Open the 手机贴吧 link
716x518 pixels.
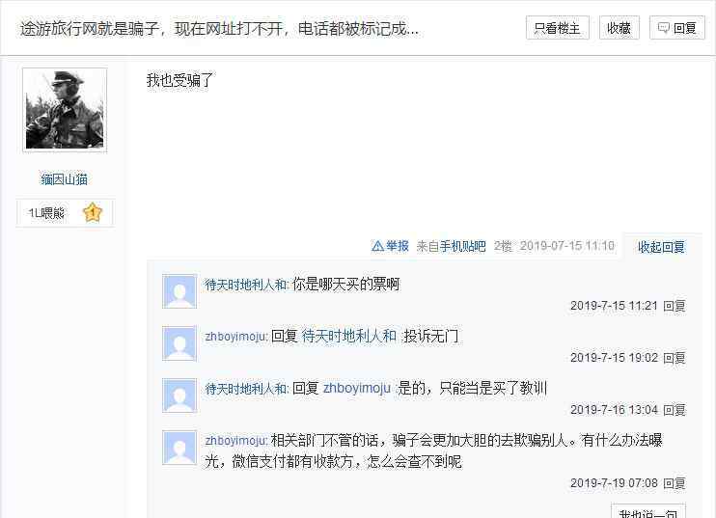coord(462,246)
